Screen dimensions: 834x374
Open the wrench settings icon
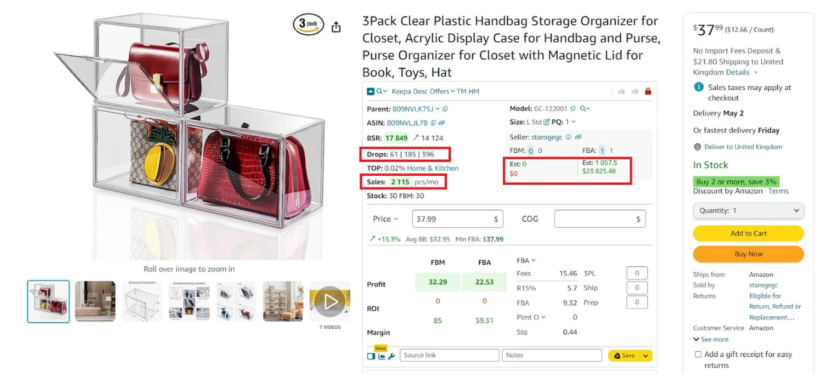point(391,356)
